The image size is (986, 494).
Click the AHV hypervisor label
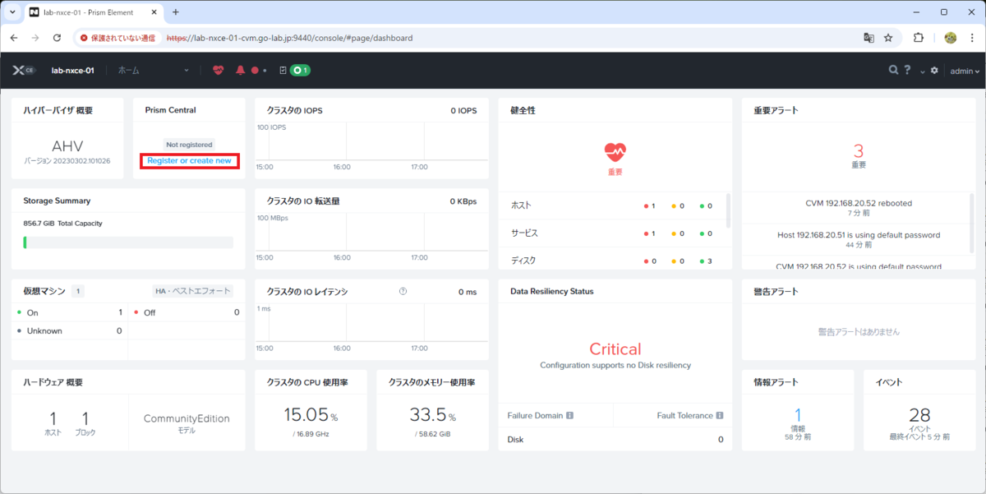(67, 145)
